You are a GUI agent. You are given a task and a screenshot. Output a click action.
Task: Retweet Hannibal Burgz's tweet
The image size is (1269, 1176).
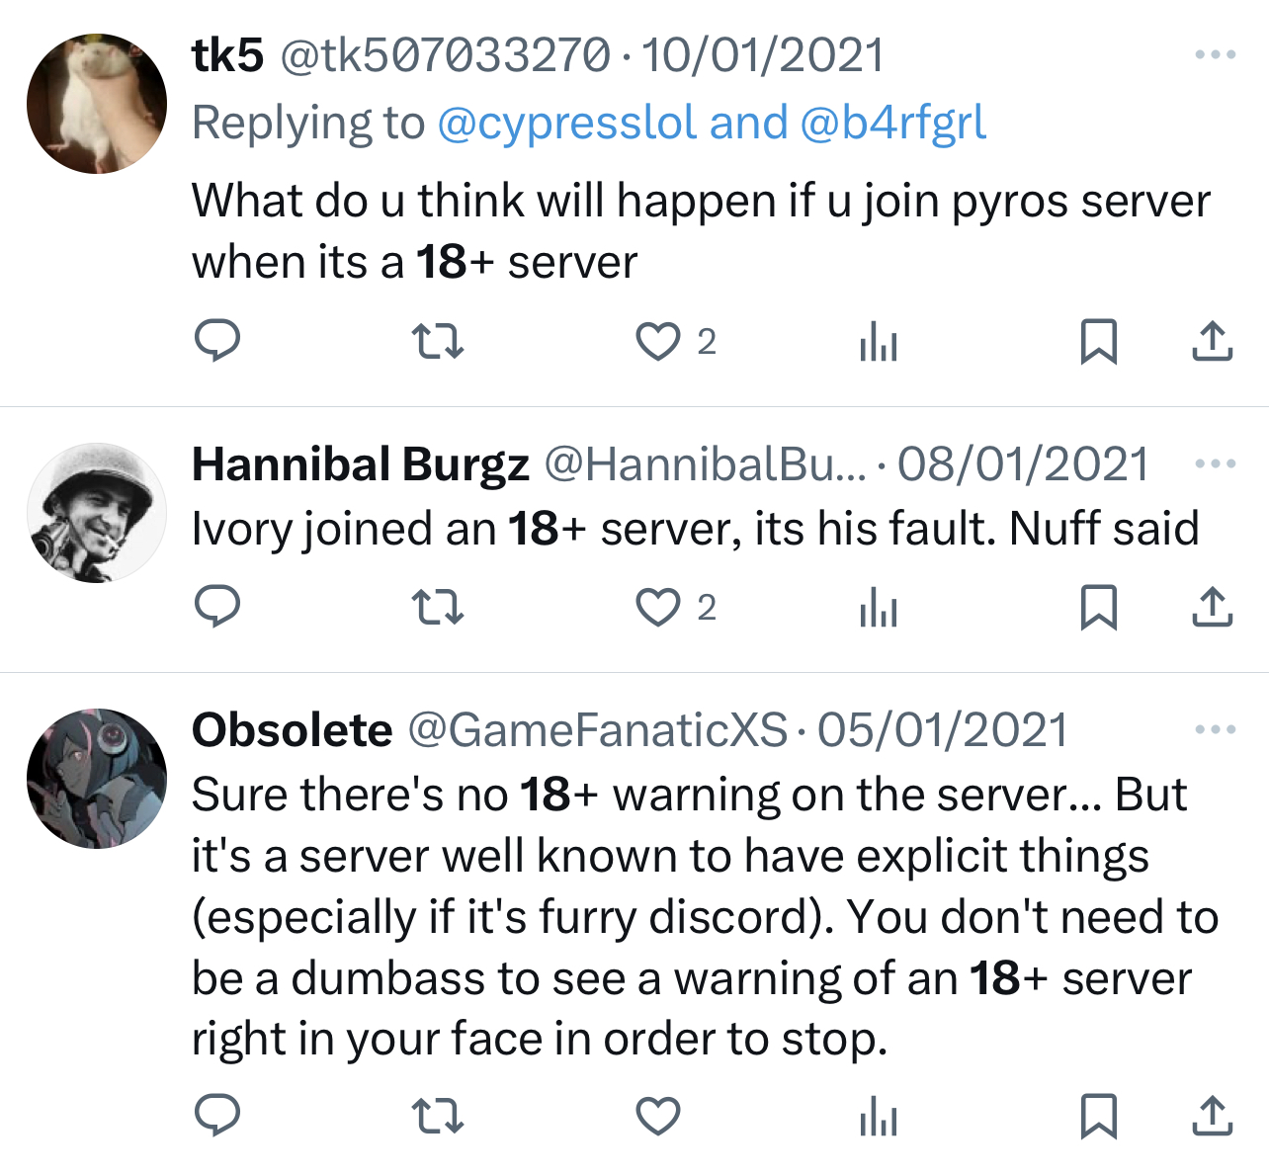click(437, 607)
